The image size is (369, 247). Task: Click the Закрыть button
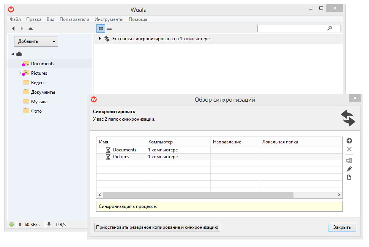[342, 227]
